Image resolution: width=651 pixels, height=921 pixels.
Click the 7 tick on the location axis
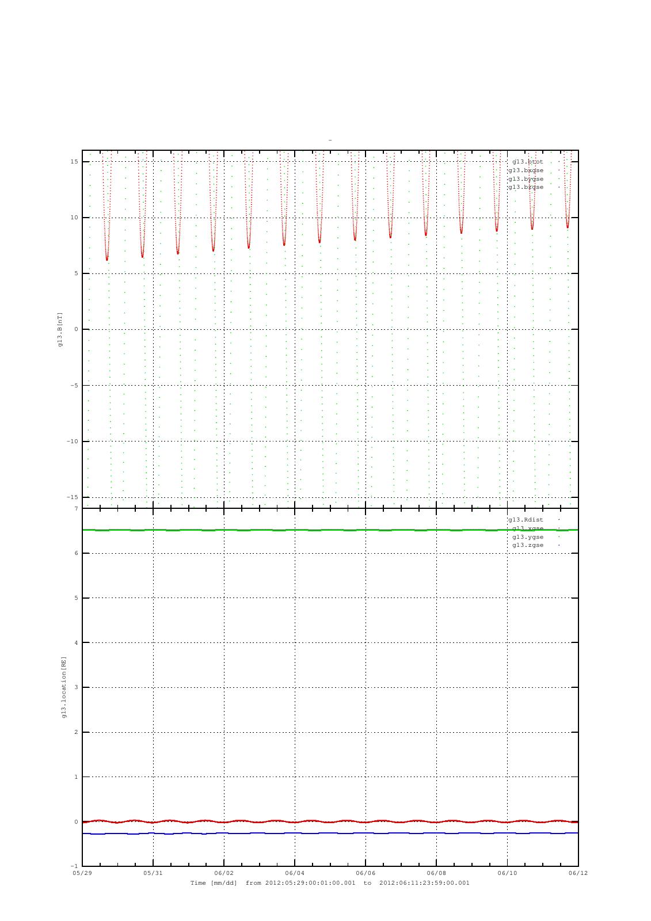click(x=76, y=509)
